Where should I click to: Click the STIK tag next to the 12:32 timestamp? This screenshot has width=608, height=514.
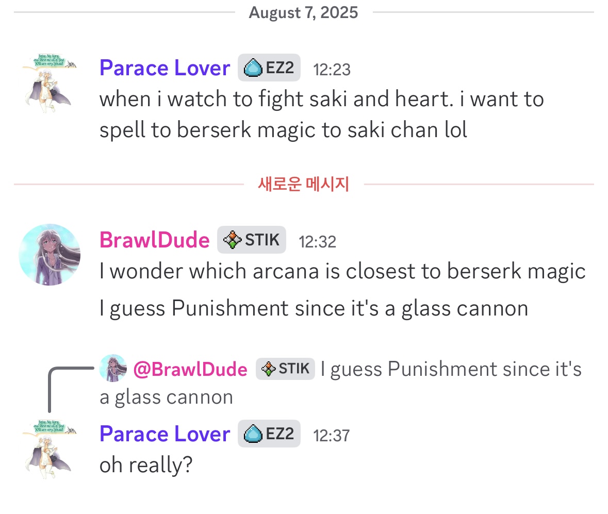(x=252, y=240)
